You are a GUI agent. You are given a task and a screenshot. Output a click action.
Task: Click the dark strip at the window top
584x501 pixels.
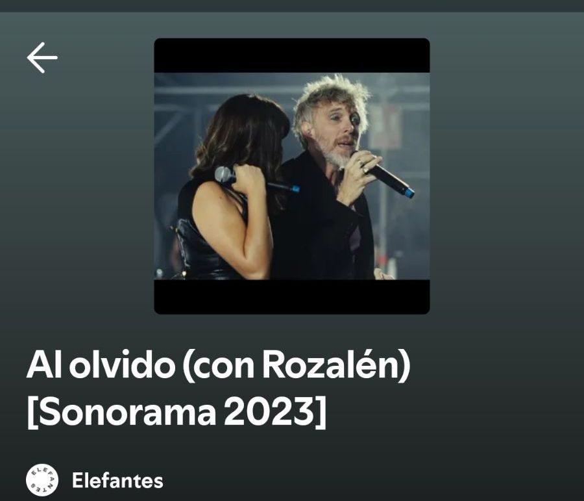point(292,6)
